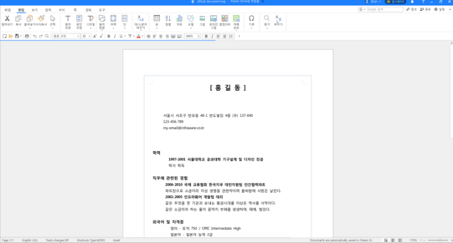Open the Save button dropdown arrow
This screenshot has width=453, height=243.
(21, 36)
